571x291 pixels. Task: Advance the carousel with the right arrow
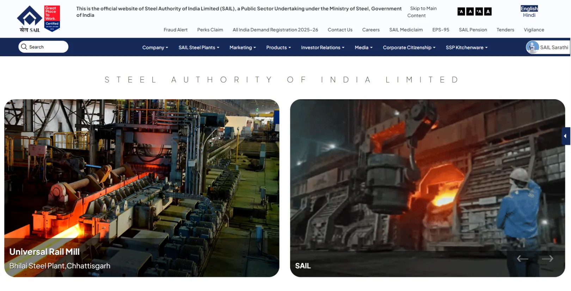pyautogui.click(x=547, y=259)
